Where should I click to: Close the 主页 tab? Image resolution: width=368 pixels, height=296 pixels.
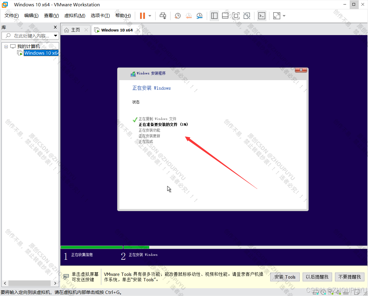pyautogui.click(x=86, y=30)
